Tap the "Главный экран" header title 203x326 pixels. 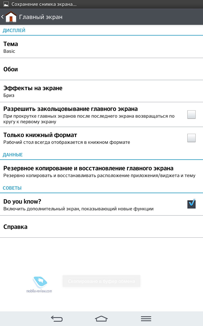[41, 17]
